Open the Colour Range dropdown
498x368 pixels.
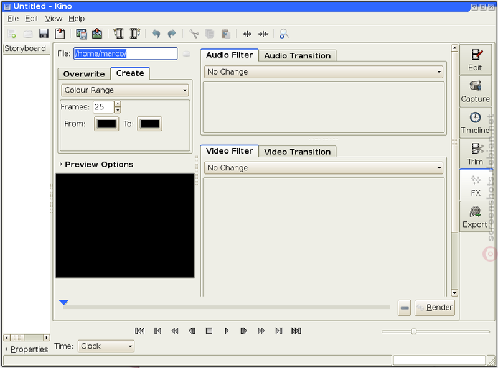click(125, 90)
